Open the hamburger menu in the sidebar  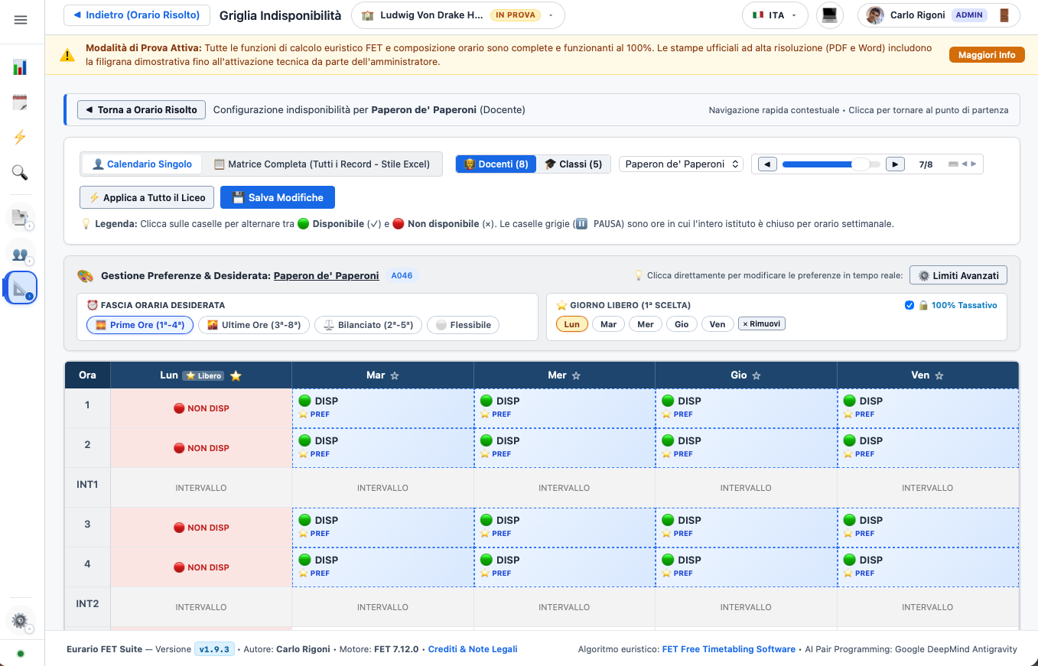tap(21, 20)
